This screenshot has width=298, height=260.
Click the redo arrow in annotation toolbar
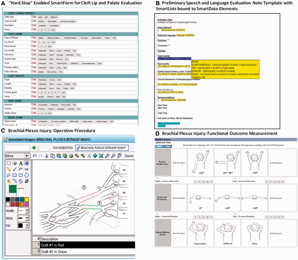click(41, 156)
